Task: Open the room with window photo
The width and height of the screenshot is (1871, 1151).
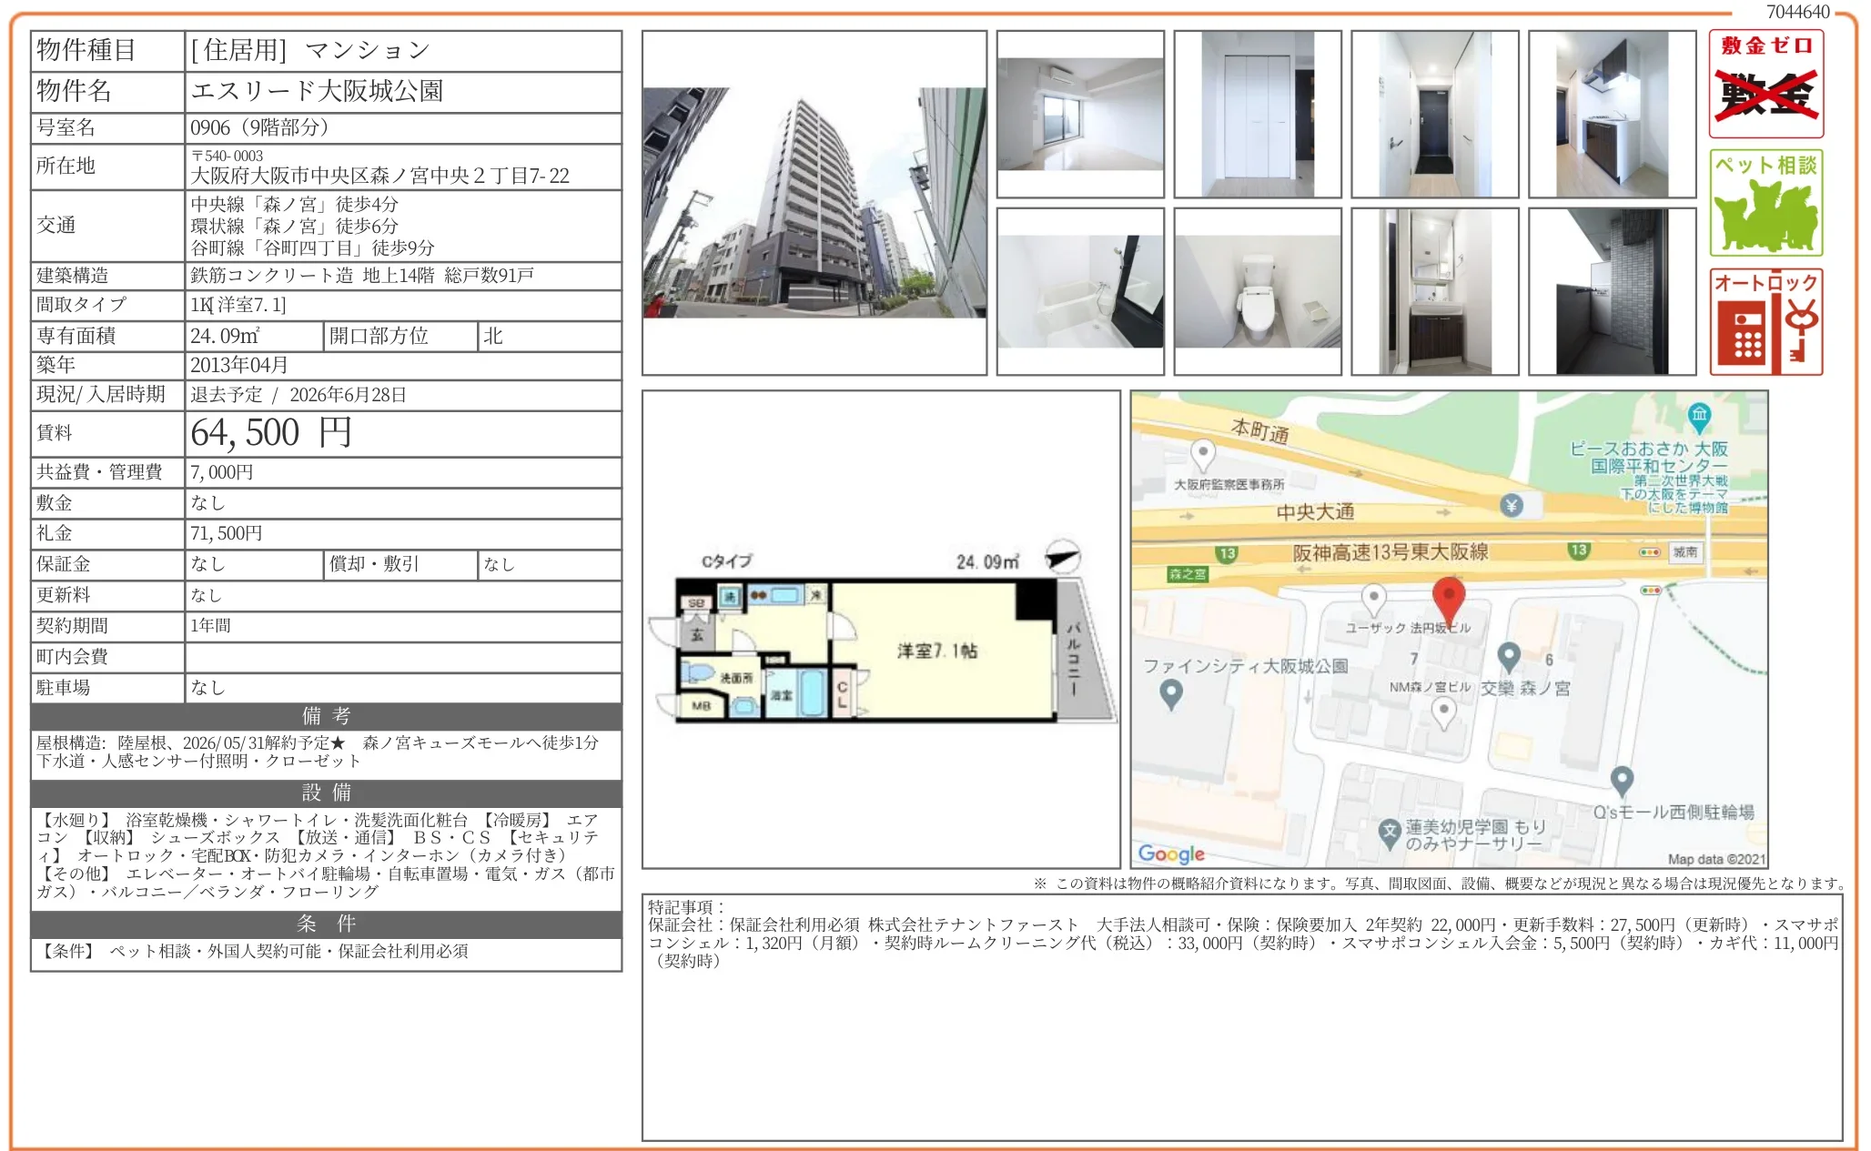Action: 1080,115
